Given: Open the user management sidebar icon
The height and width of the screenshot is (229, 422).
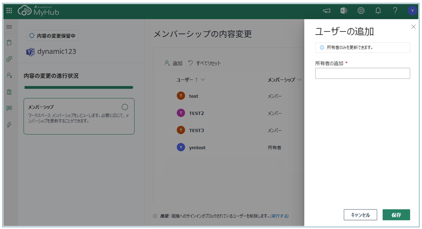Looking at the screenshot, I should point(9,75).
